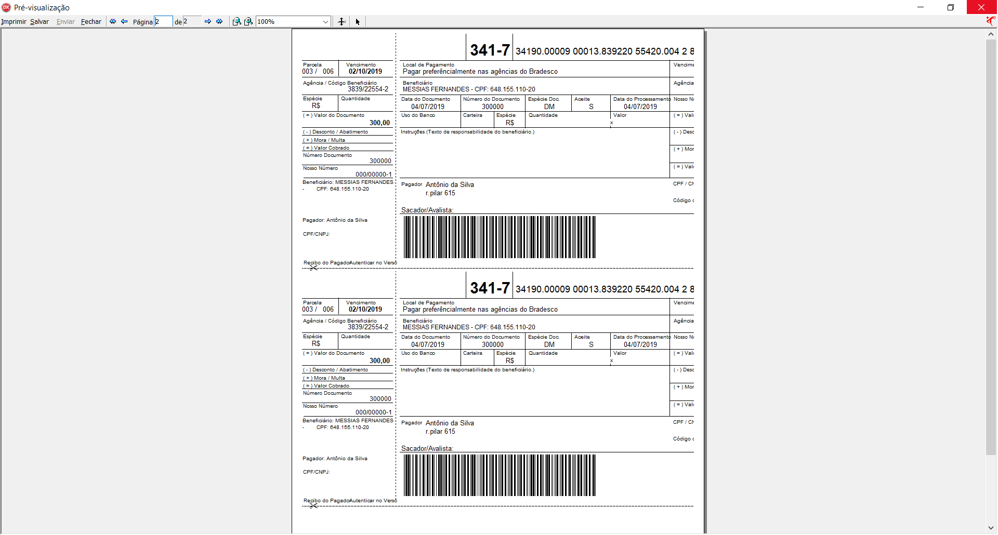
Task: Click the Página number input field
Action: (x=163, y=21)
